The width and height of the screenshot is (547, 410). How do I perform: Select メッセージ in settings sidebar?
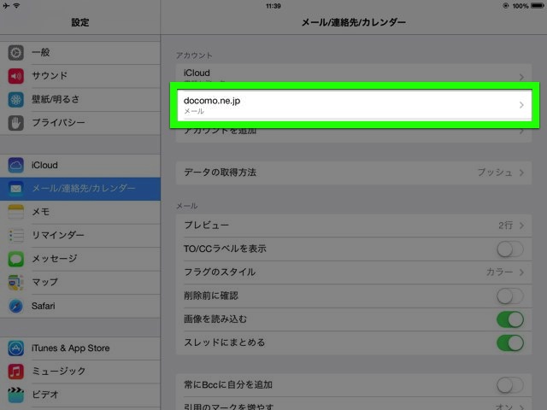pos(80,259)
